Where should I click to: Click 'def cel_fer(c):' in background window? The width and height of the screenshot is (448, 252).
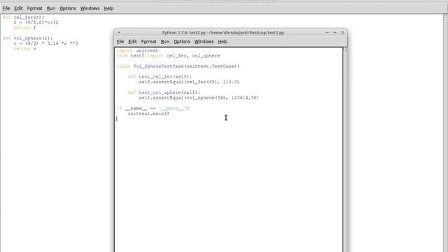click(23, 17)
